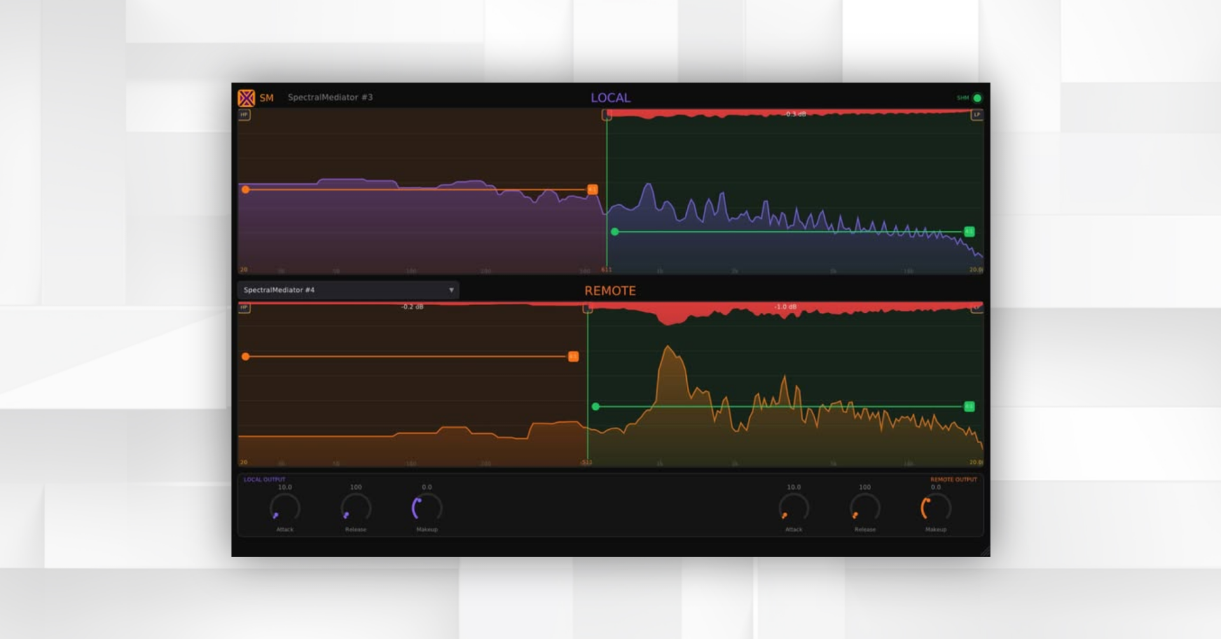This screenshot has width=1221, height=639.
Task: Click the Remote -1.0 dB gain reduction readout
Action: point(785,307)
